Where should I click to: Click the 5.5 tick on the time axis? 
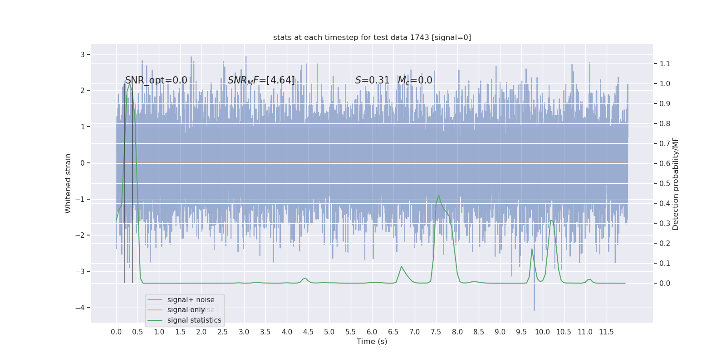(x=351, y=332)
